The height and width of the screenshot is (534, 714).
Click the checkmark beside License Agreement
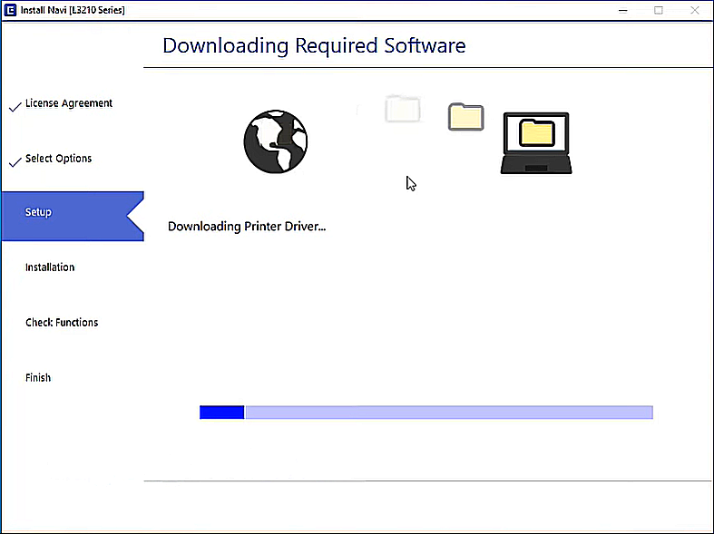coord(15,106)
